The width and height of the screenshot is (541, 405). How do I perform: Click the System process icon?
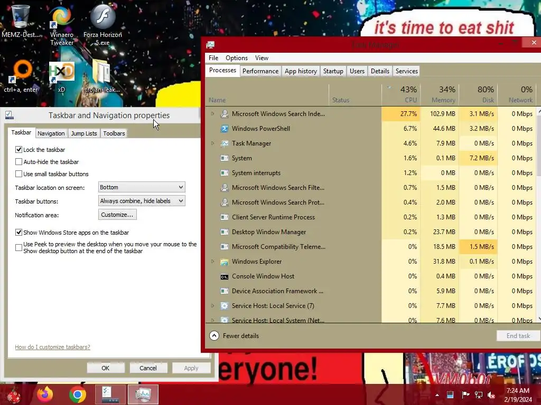click(x=224, y=158)
